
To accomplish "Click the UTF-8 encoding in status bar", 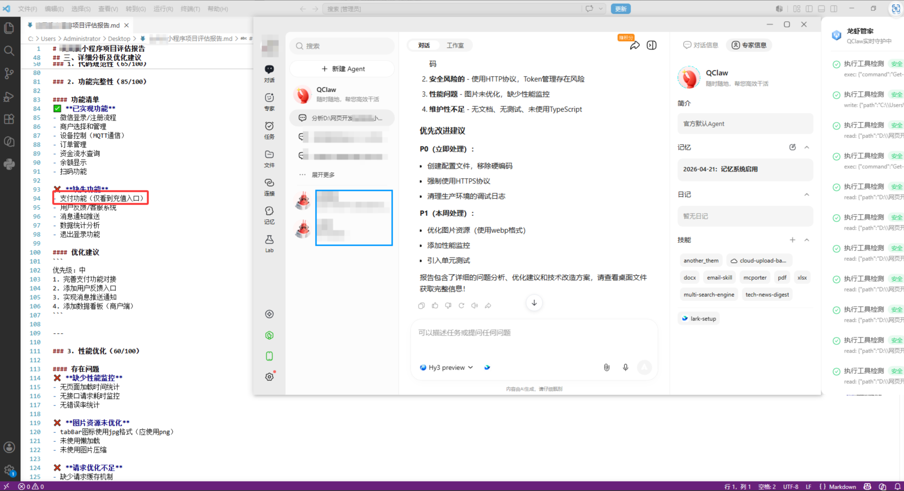I will pyautogui.click(x=790, y=486).
